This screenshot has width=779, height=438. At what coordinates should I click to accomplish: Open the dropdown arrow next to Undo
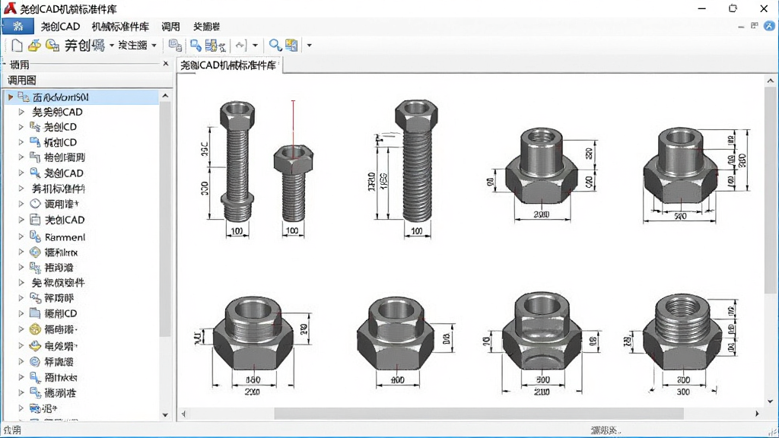point(256,45)
